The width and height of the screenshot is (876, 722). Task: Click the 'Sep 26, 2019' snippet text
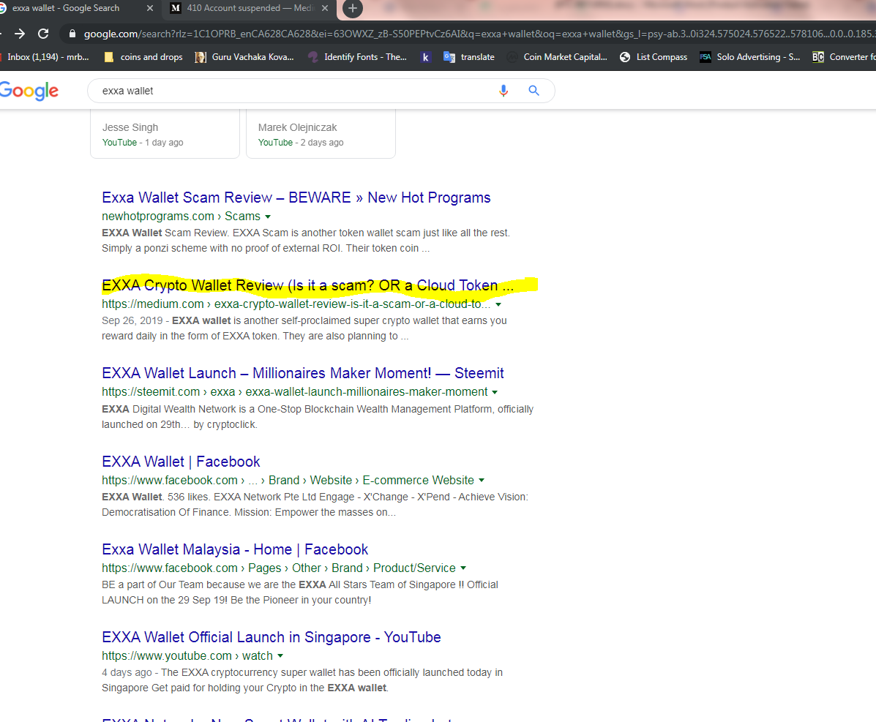(132, 320)
